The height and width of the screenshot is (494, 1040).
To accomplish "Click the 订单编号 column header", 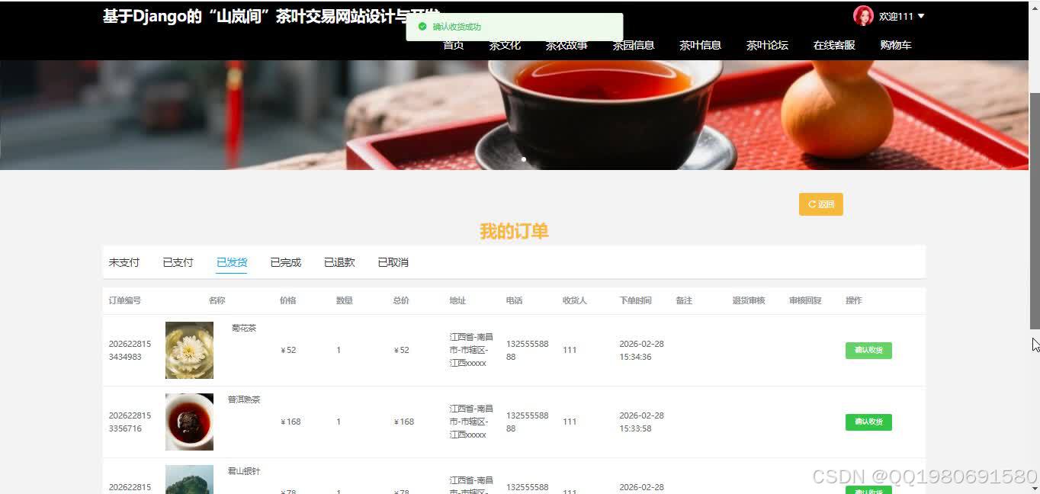I will pos(125,300).
